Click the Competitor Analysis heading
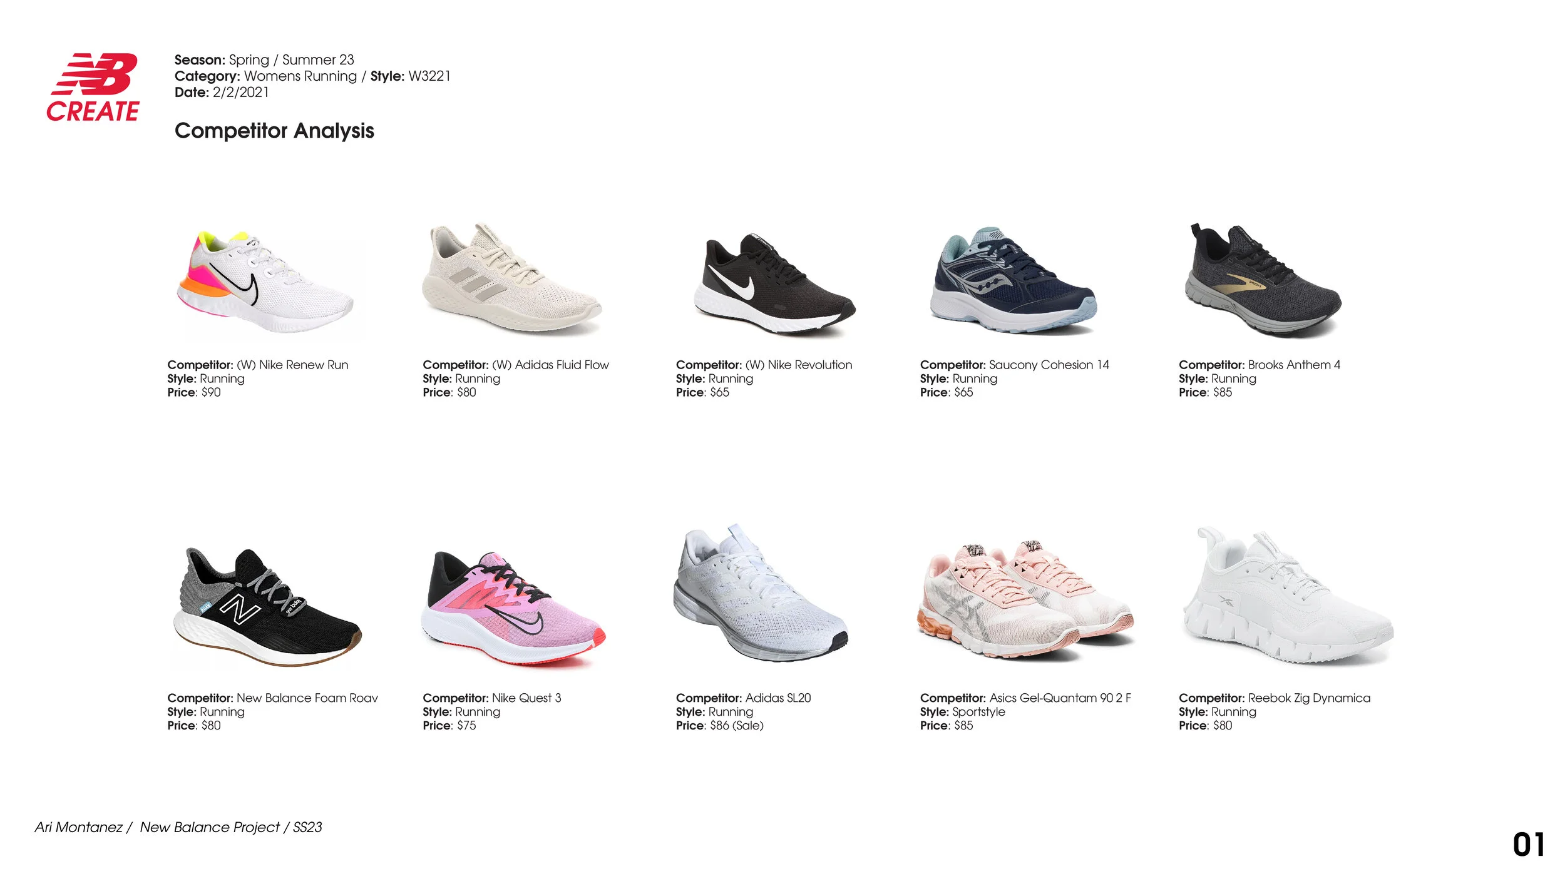Image resolution: width=1565 pixels, height=879 pixels. point(274,131)
